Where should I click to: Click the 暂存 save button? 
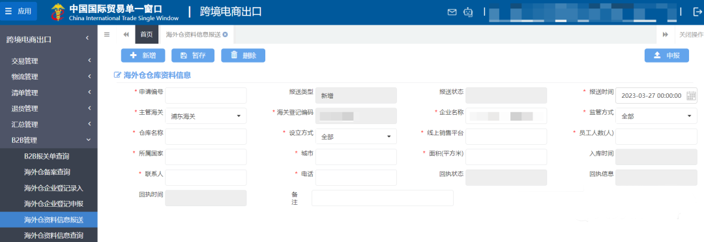click(192, 55)
